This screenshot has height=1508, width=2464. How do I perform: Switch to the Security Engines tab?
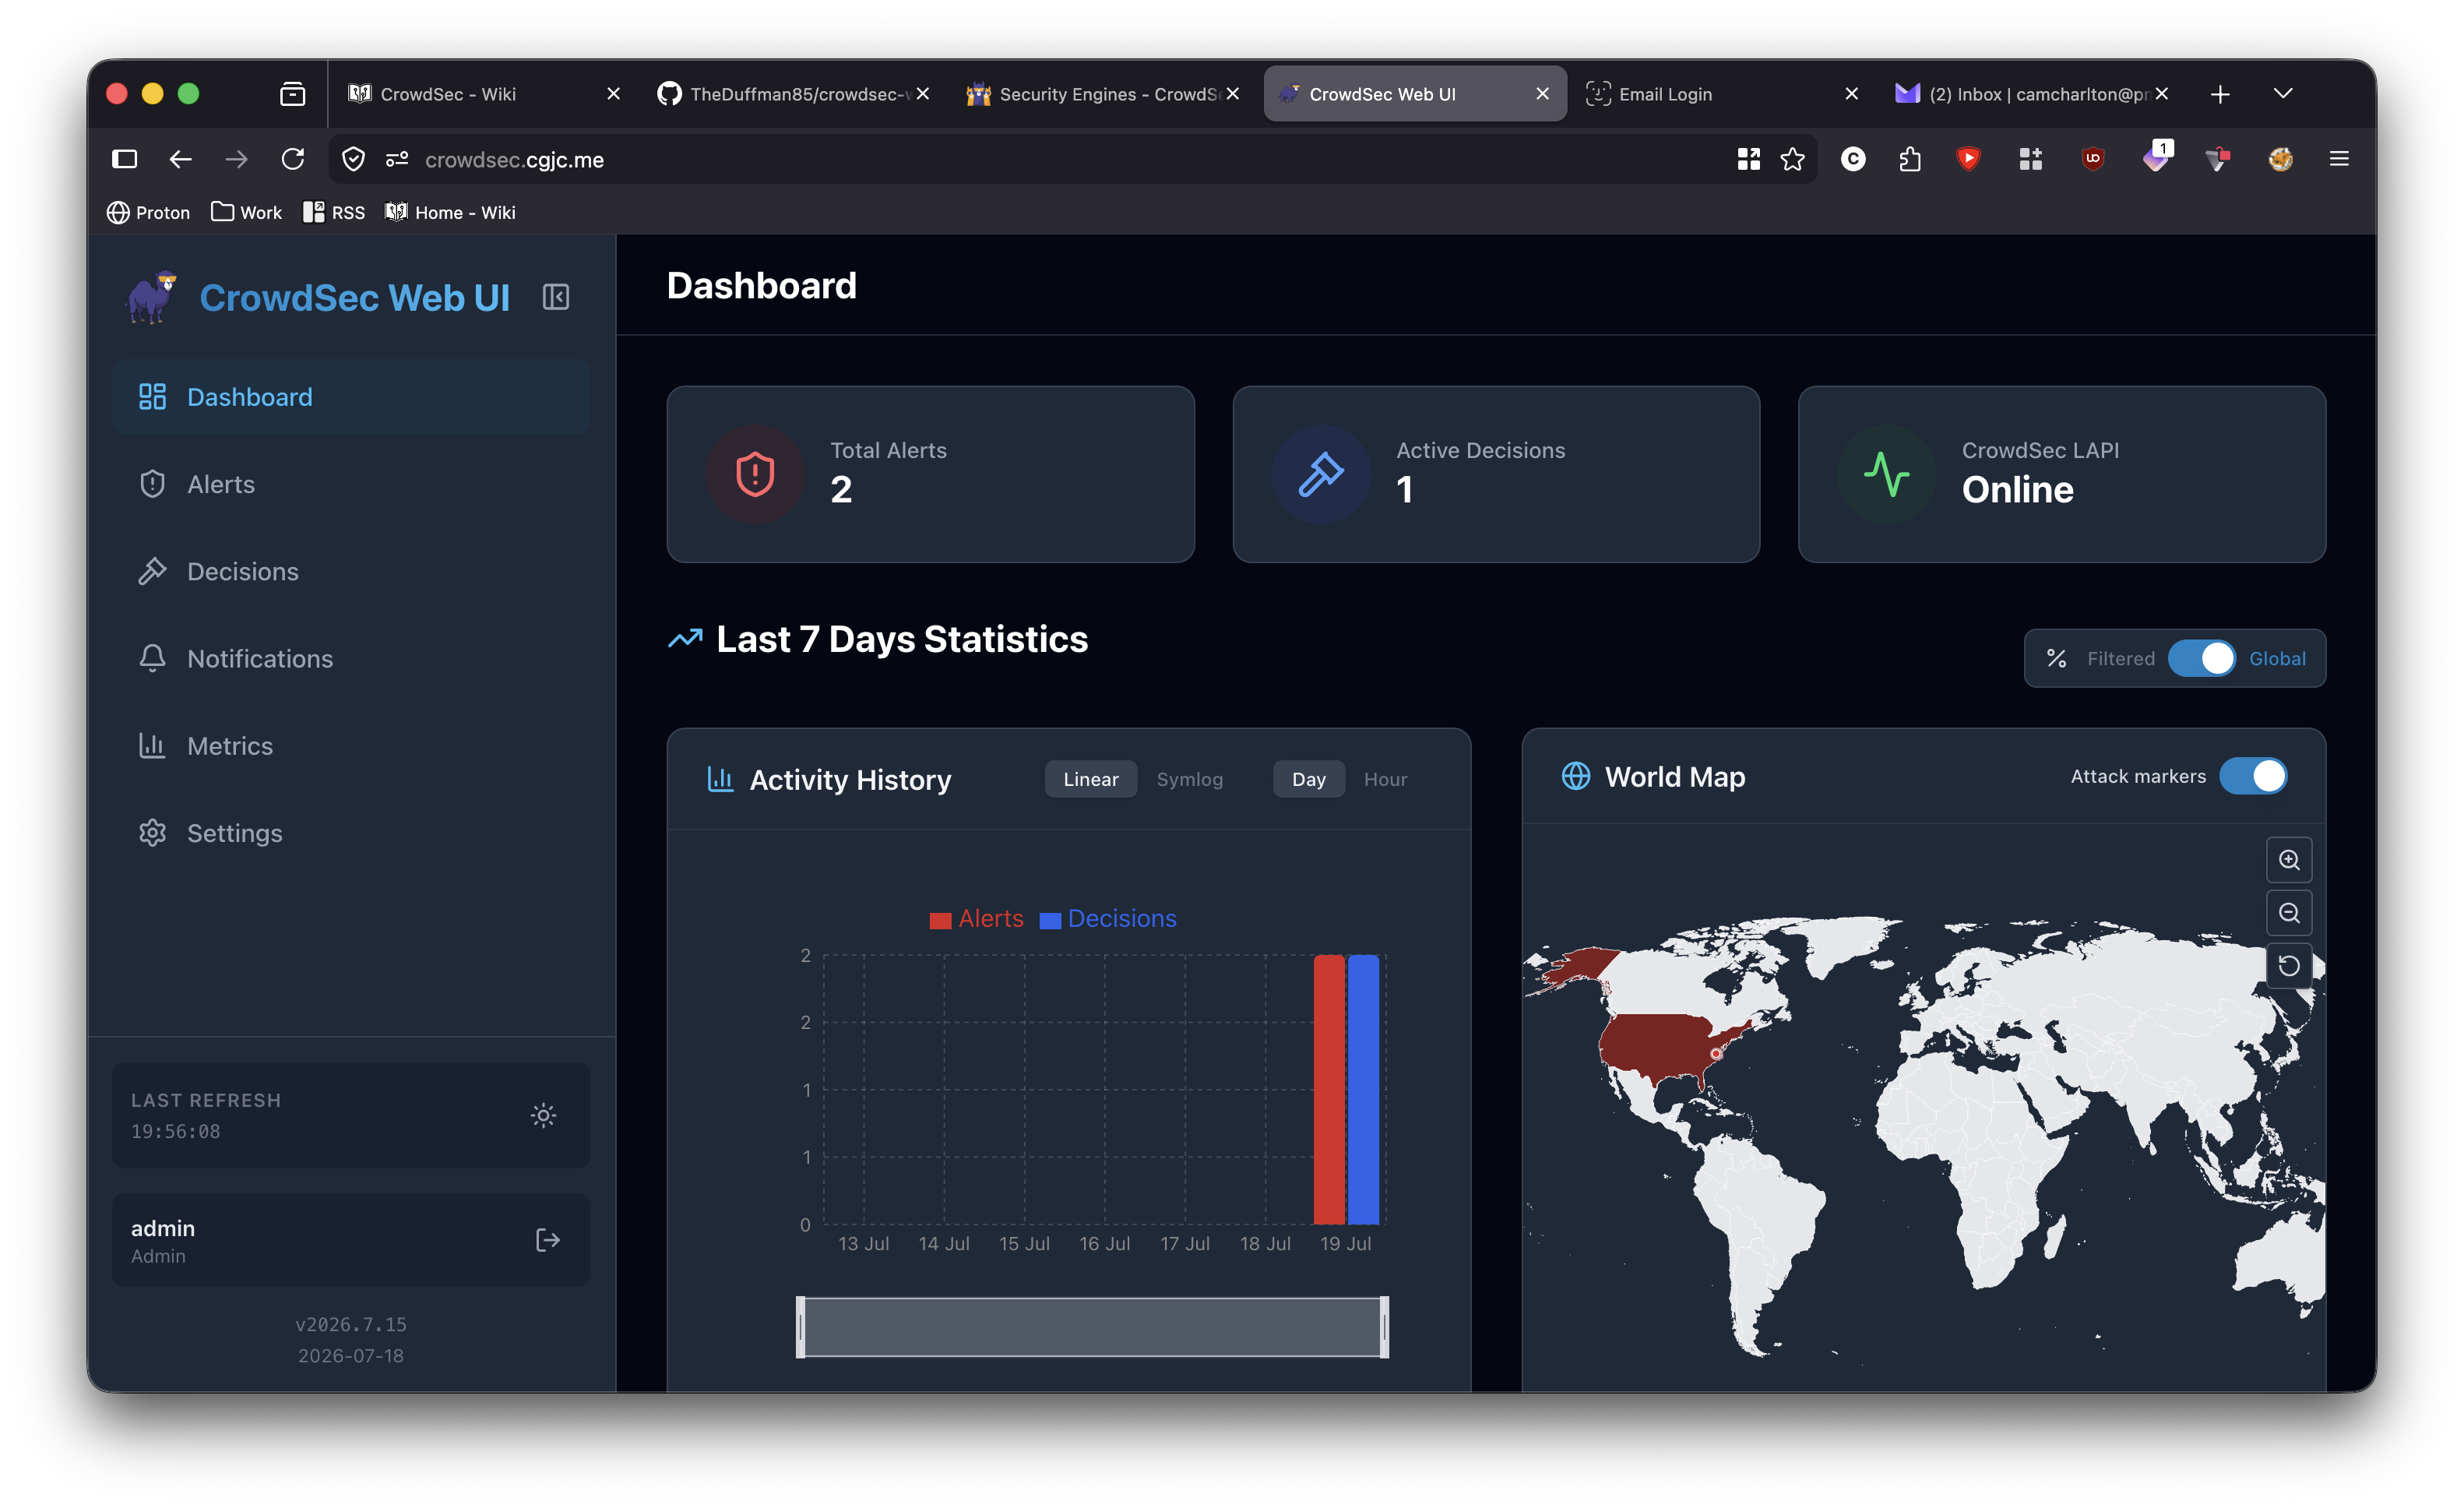[x=1103, y=94]
